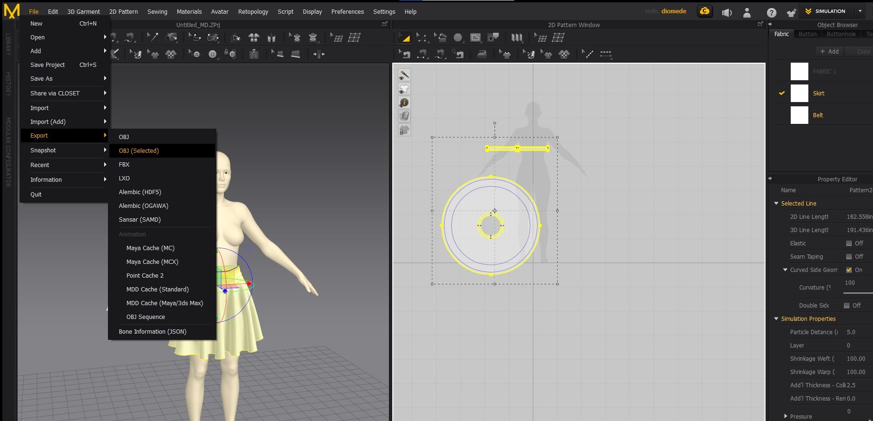The image size is (873, 421).
Task: Collapse the Simulation Properties section
Action: (x=776, y=319)
